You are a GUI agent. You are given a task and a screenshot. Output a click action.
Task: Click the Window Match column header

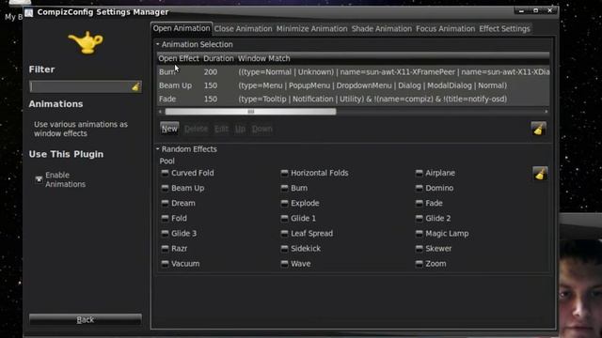tap(393, 58)
